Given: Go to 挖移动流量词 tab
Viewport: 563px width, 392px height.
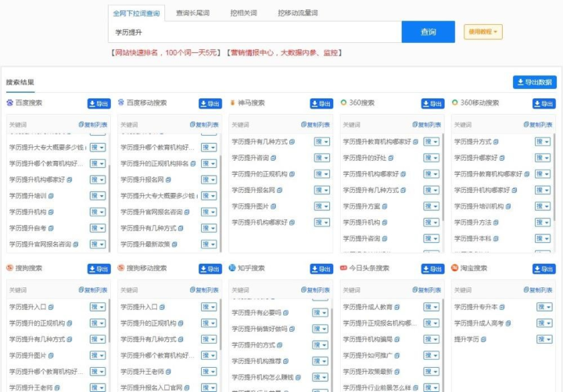Looking at the screenshot, I should (x=298, y=13).
